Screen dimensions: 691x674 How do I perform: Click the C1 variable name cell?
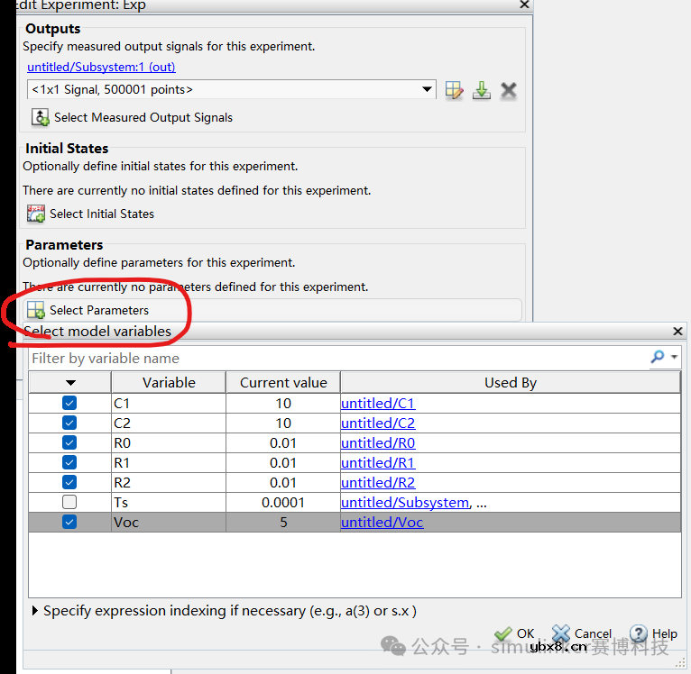[169, 404]
